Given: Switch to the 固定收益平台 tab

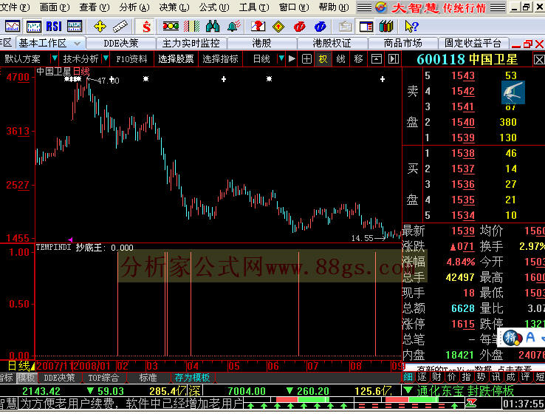Looking at the screenshot, I should click(x=473, y=43).
